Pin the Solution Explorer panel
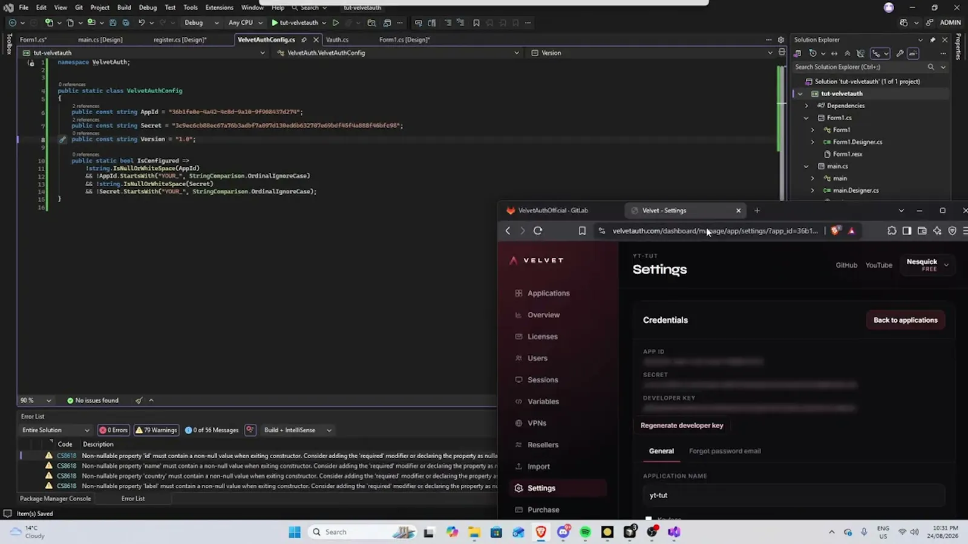968x544 pixels. (x=932, y=39)
